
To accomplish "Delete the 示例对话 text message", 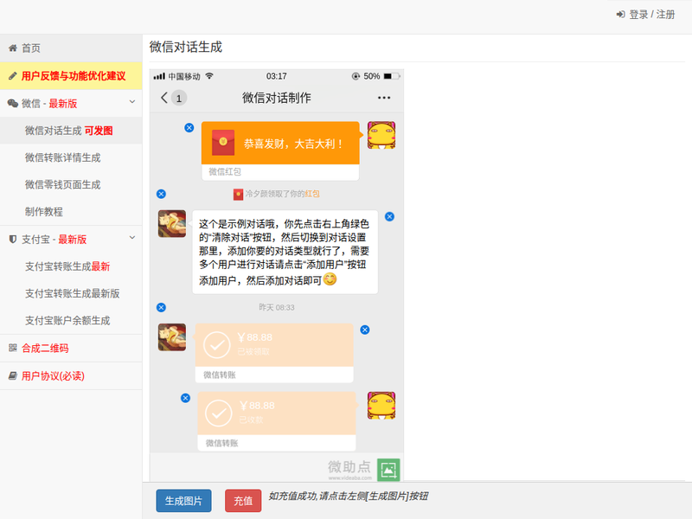I will pyautogui.click(x=389, y=216).
